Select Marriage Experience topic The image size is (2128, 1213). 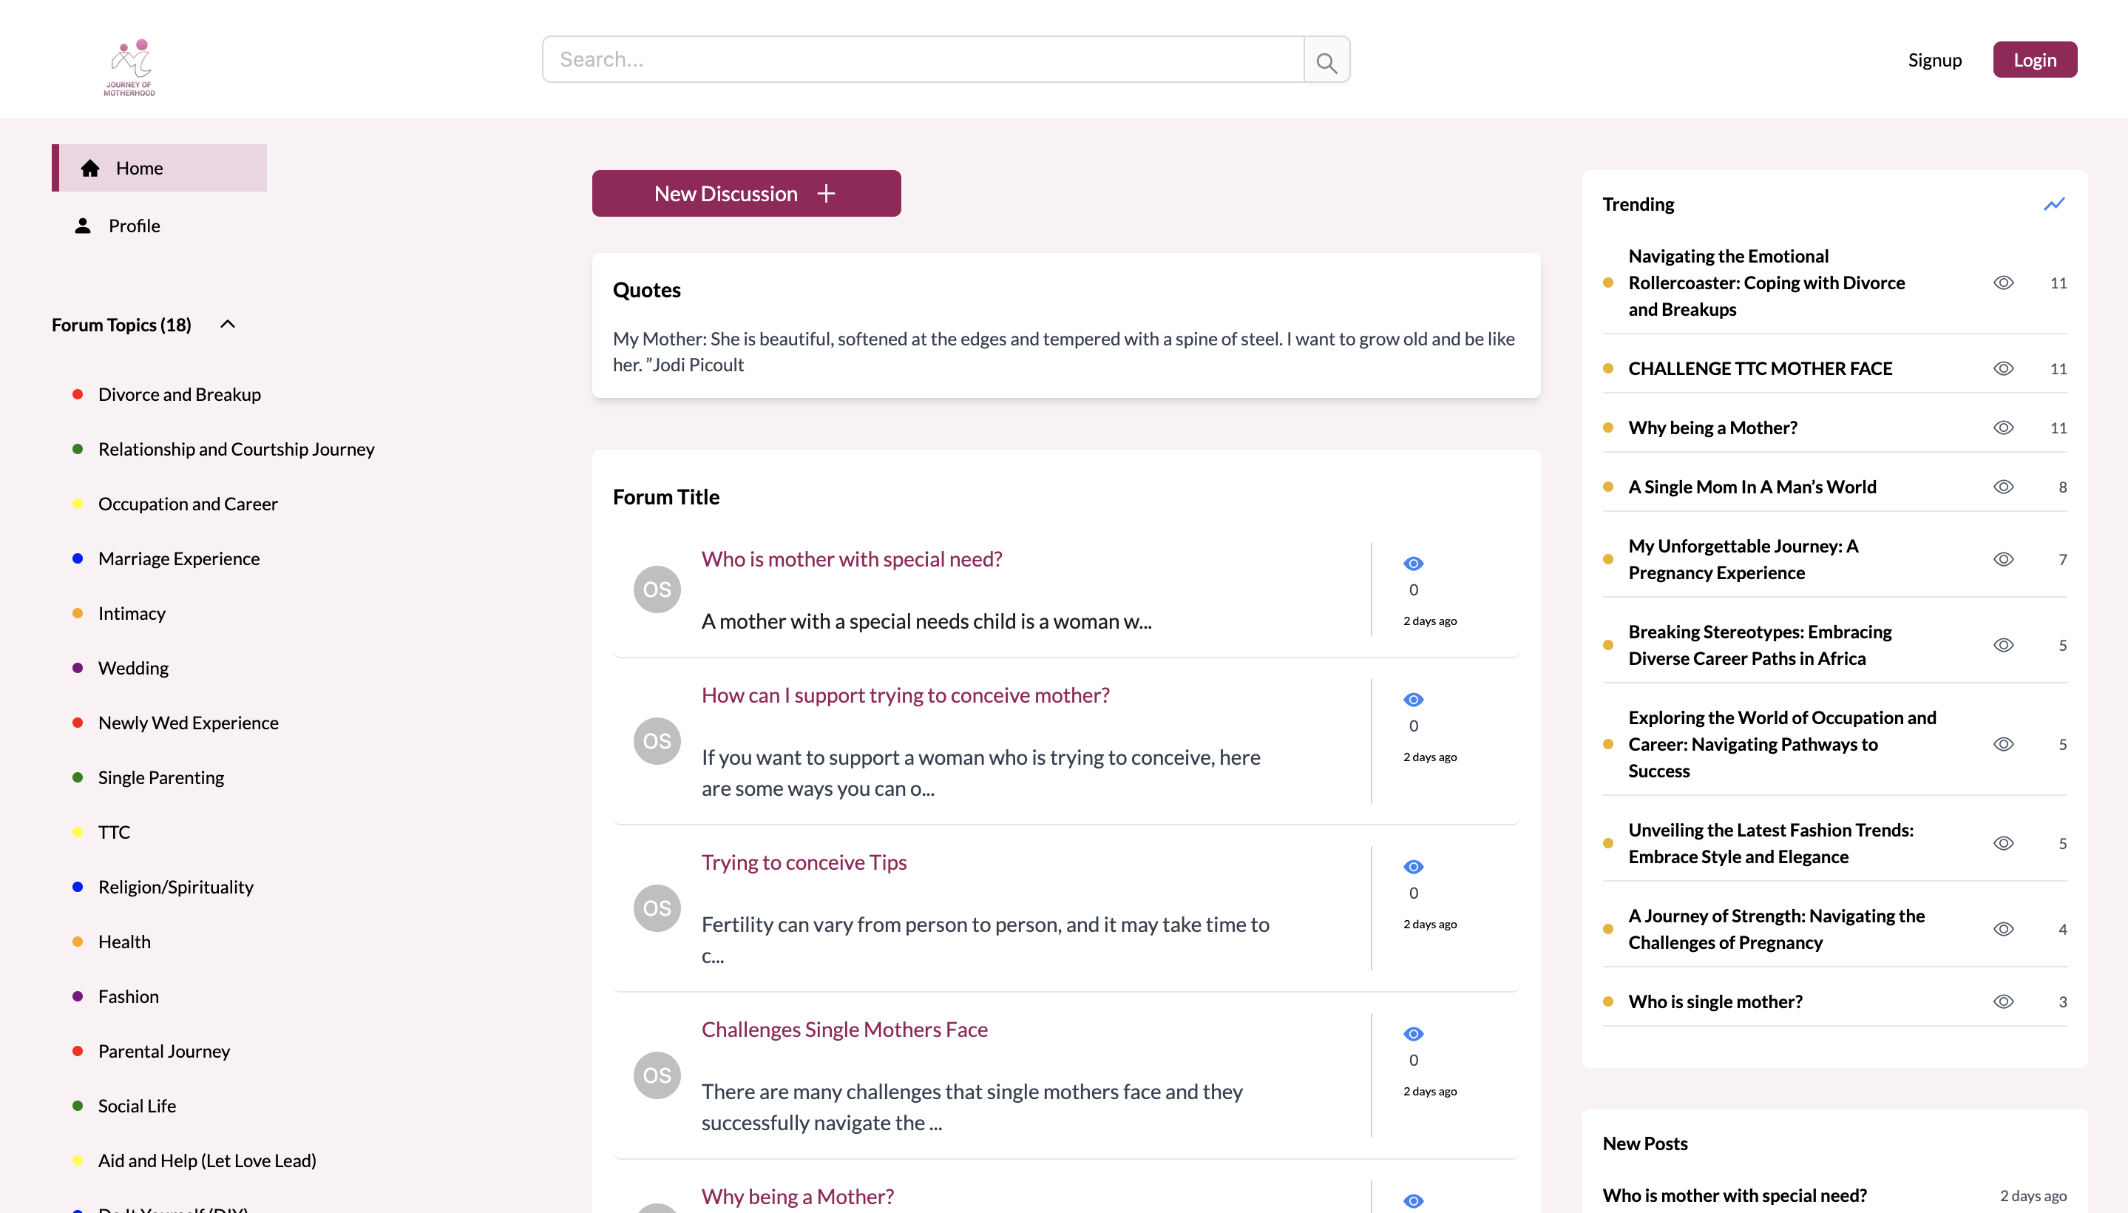[x=178, y=558]
